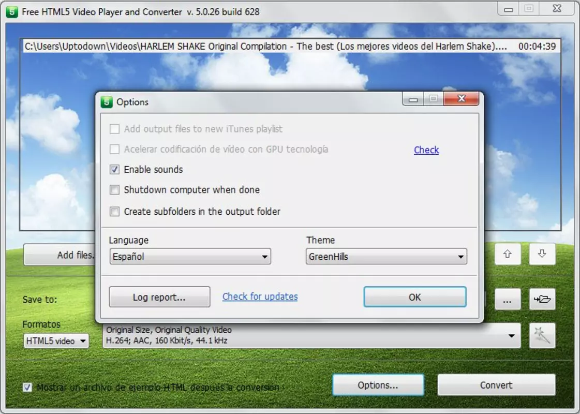Minimize the main converter window

pos(509,9)
